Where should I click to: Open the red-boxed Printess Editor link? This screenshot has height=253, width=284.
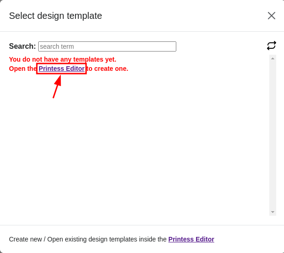(x=62, y=69)
